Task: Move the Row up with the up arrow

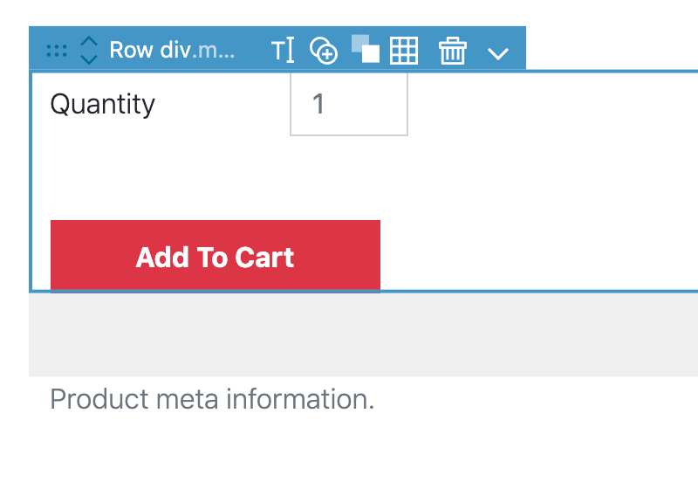Action: 89,41
